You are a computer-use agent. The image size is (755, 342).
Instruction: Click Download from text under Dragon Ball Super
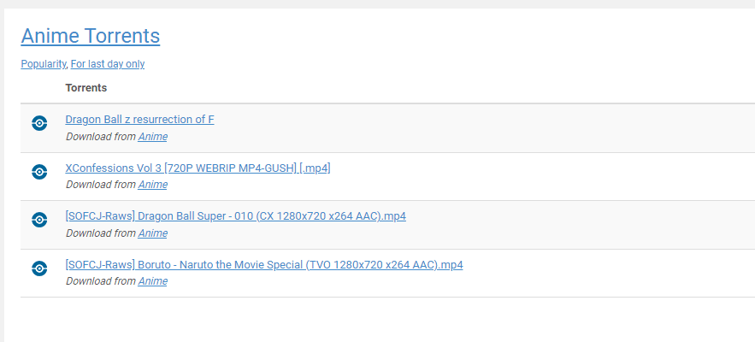[x=101, y=233]
